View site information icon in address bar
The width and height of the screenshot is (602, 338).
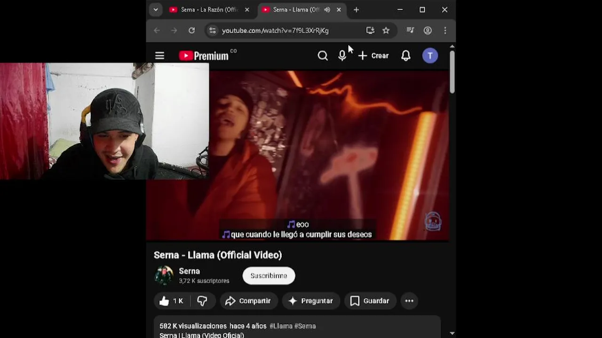[213, 31]
